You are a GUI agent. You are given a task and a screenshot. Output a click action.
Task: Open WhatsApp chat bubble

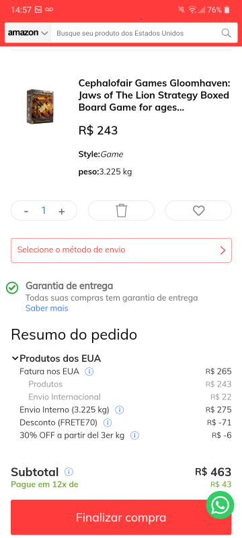tap(220, 505)
